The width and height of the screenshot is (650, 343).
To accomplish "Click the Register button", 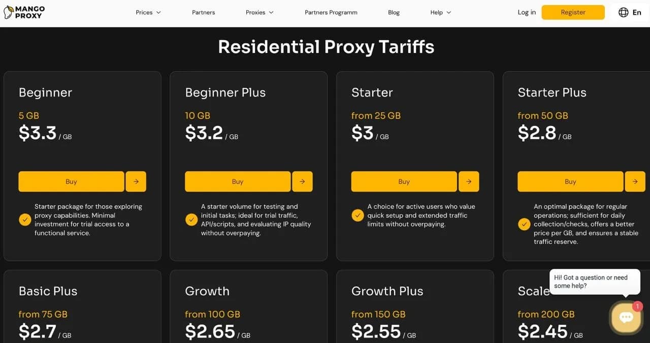I will 573,12.
